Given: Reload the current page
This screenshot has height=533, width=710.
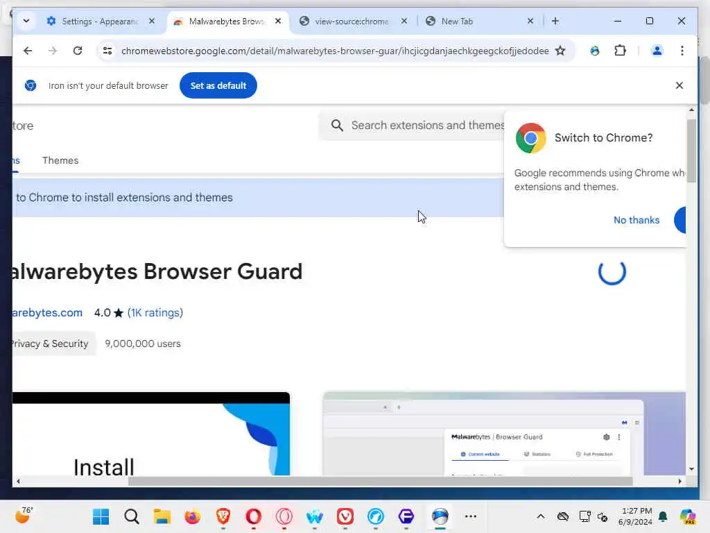Looking at the screenshot, I should 78,51.
